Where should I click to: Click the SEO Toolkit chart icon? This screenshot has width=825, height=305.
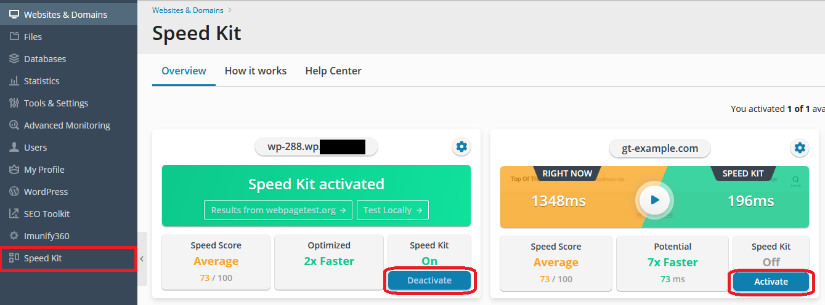tap(14, 213)
